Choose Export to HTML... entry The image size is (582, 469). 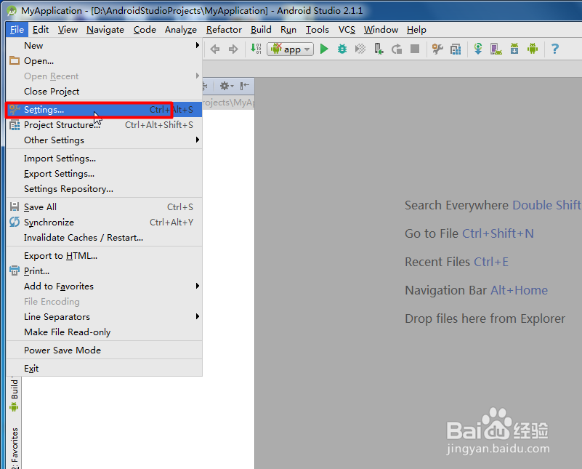point(104,256)
